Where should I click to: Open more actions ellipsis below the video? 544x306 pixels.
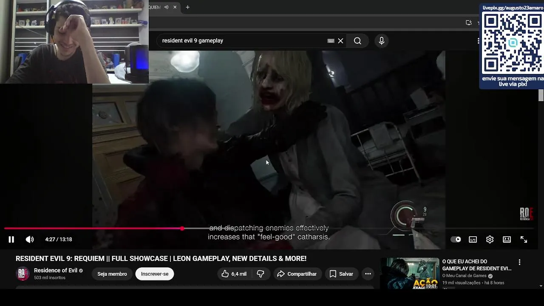tap(368, 274)
